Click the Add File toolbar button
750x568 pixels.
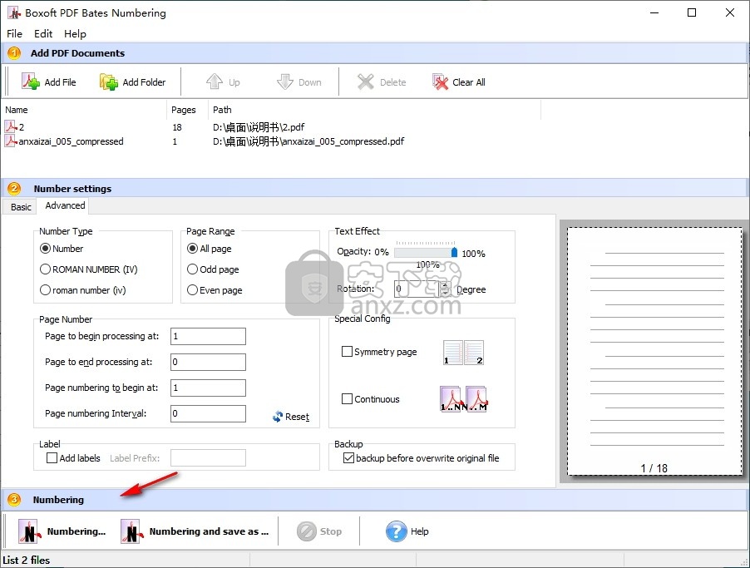(49, 81)
